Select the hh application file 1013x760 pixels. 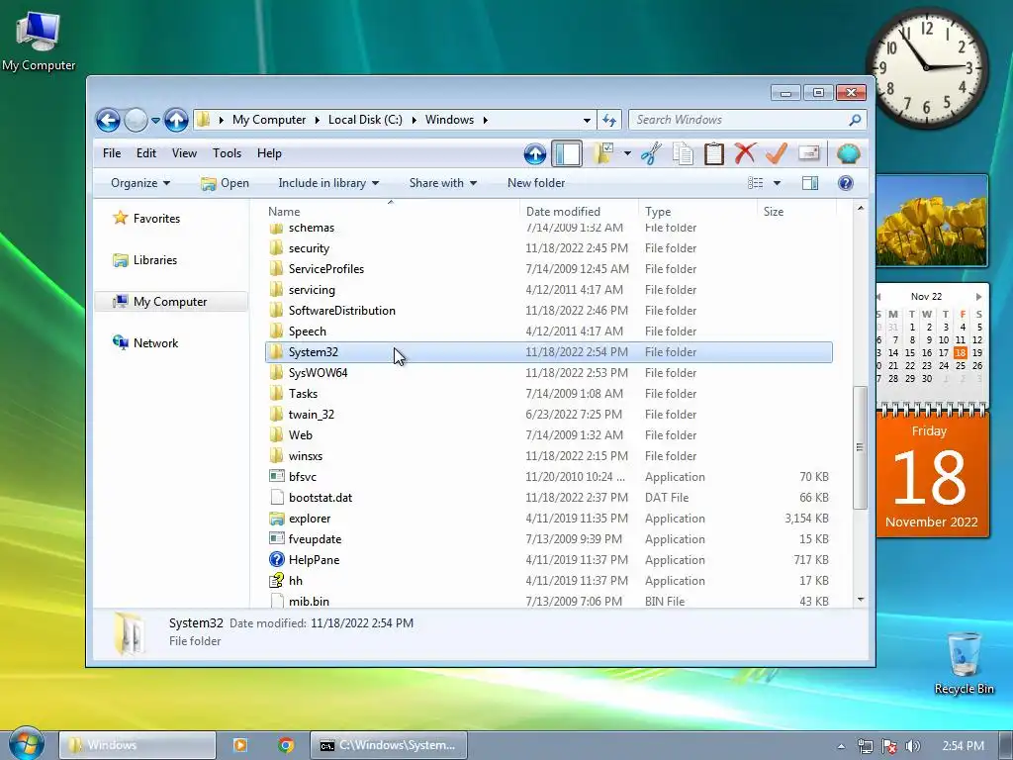pos(548,580)
